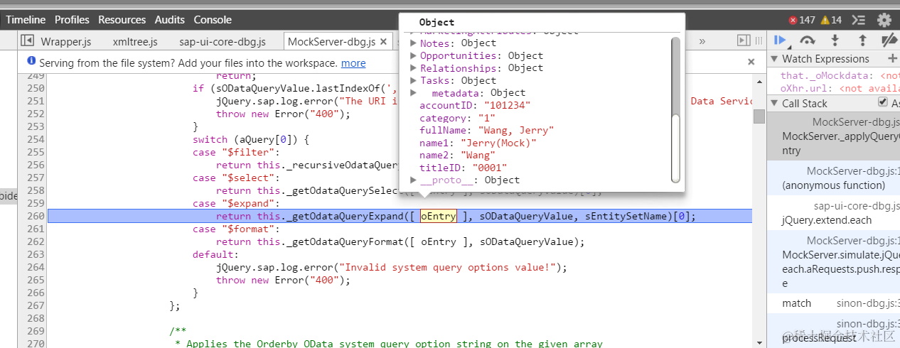Screen dimensions: 900x348
Task: Show more file tabs chevron
Action: pos(702,41)
